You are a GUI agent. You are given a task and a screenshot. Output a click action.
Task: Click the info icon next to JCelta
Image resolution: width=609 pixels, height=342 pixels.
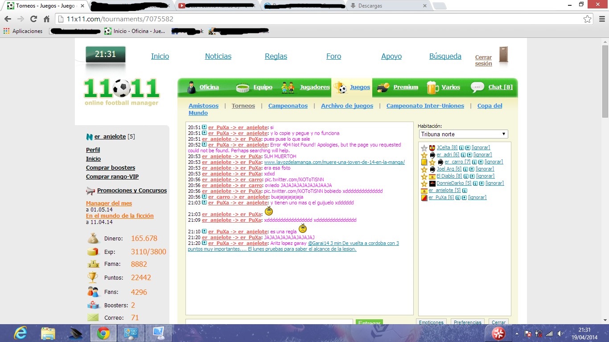coord(462,148)
